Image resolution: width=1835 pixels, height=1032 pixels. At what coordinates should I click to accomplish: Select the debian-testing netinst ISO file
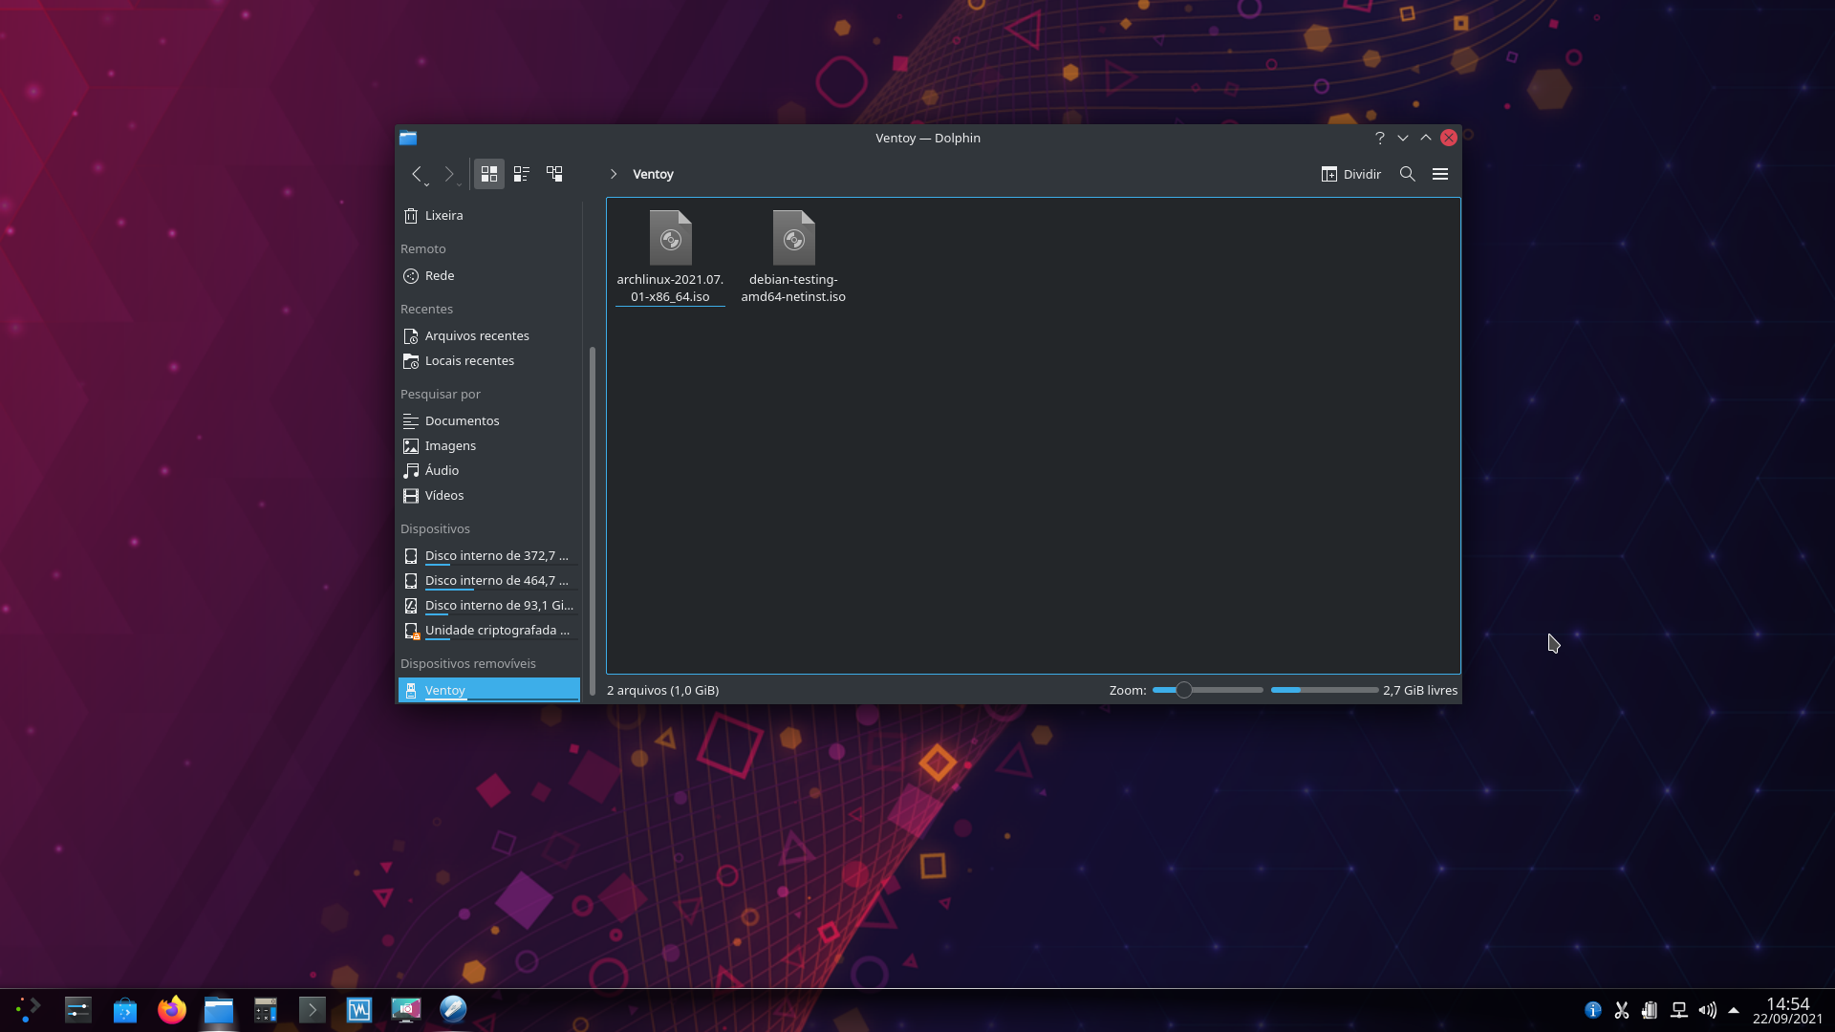pyautogui.click(x=794, y=239)
